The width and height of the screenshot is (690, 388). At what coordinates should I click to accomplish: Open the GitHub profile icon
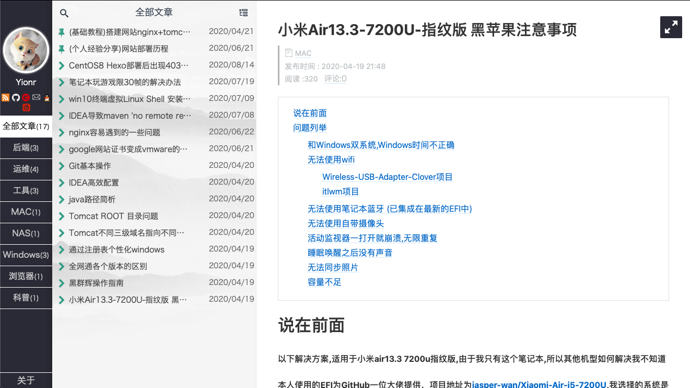coord(16,97)
